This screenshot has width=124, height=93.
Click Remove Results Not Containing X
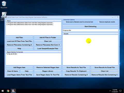(105, 75)
